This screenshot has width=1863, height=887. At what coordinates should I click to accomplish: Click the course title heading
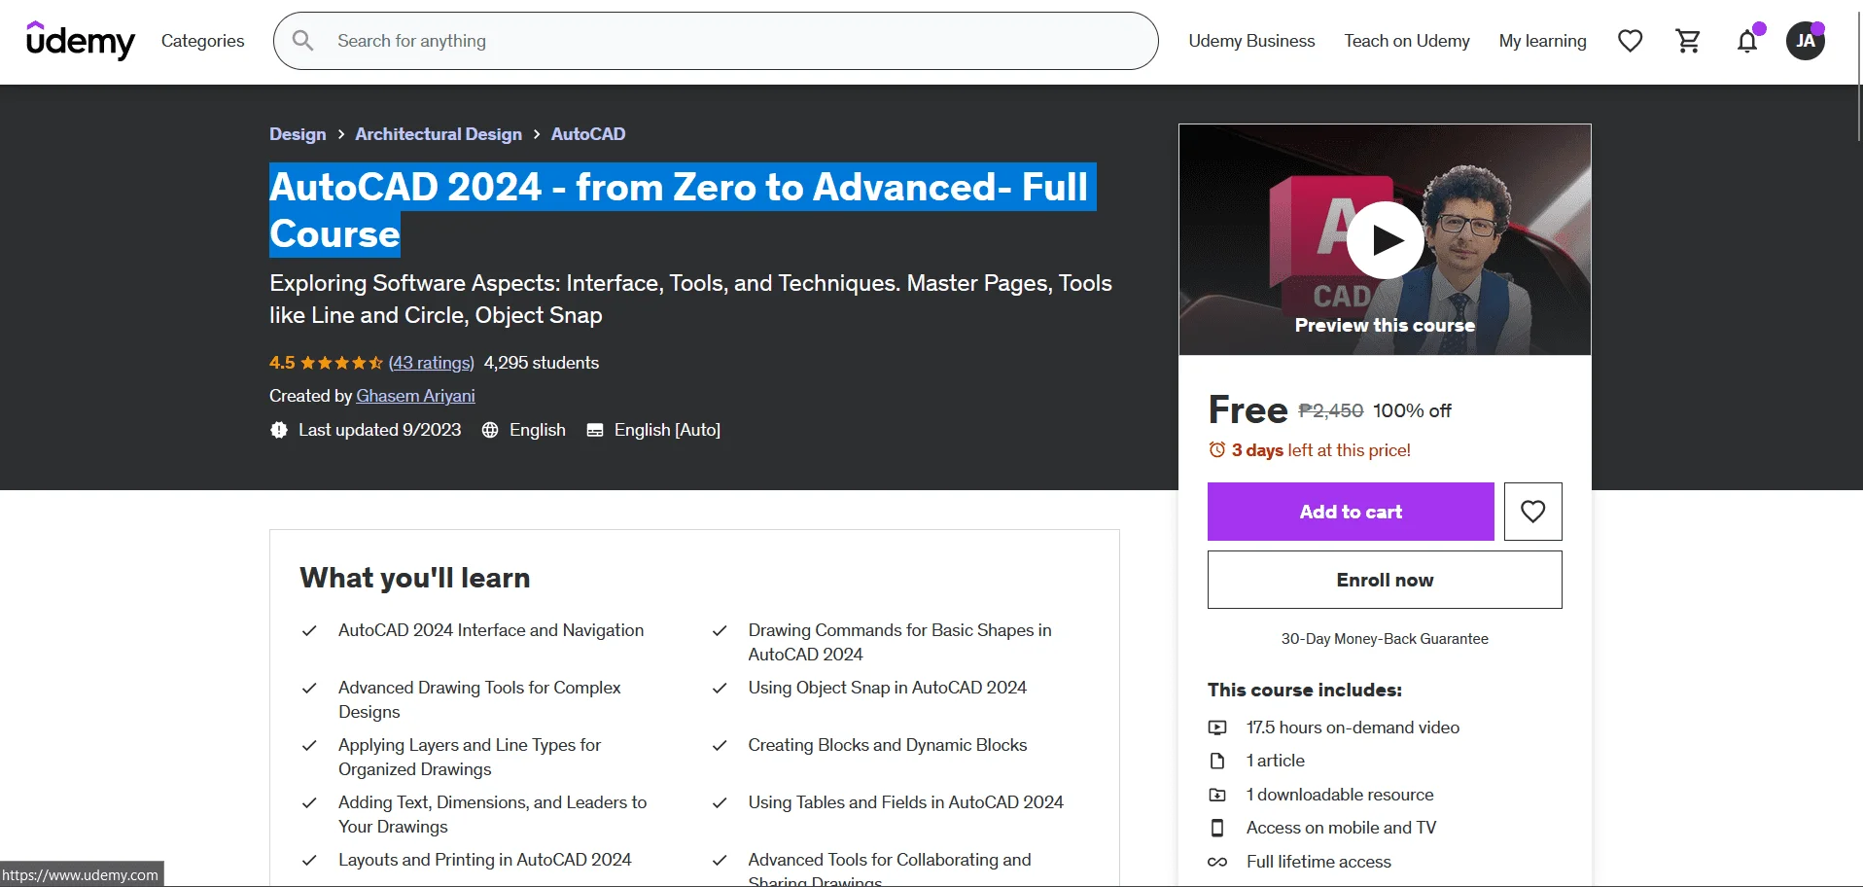pos(683,210)
